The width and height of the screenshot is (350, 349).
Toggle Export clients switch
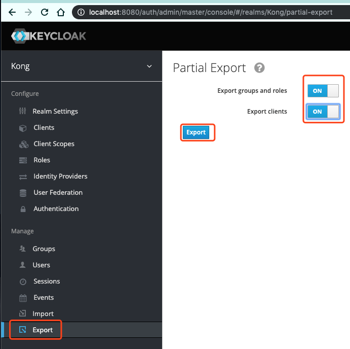click(323, 112)
